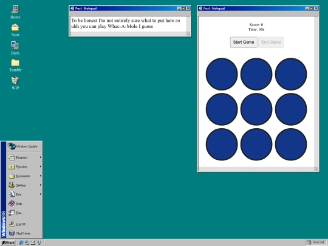
Task: Close the Whac-A-Mole game window
Action: click(316, 9)
